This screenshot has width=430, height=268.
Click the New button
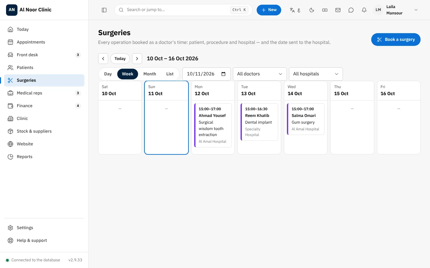click(269, 10)
